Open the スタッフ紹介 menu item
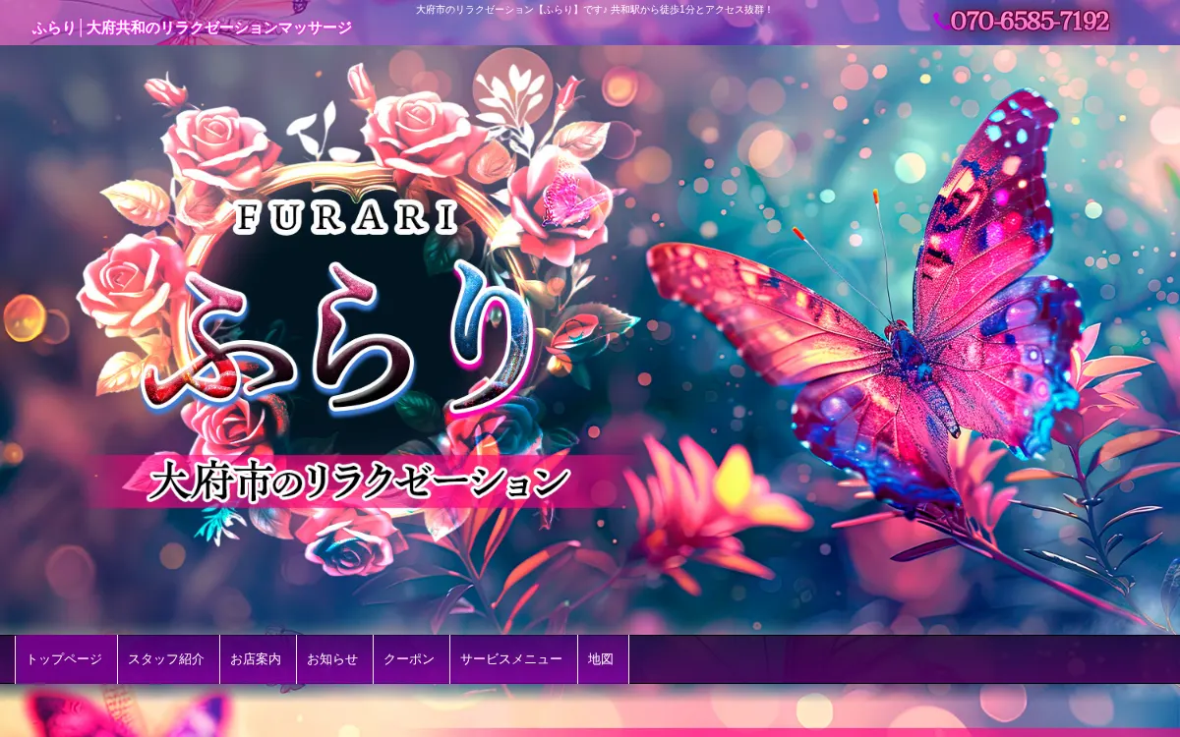The height and width of the screenshot is (737, 1180). click(168, 659)
